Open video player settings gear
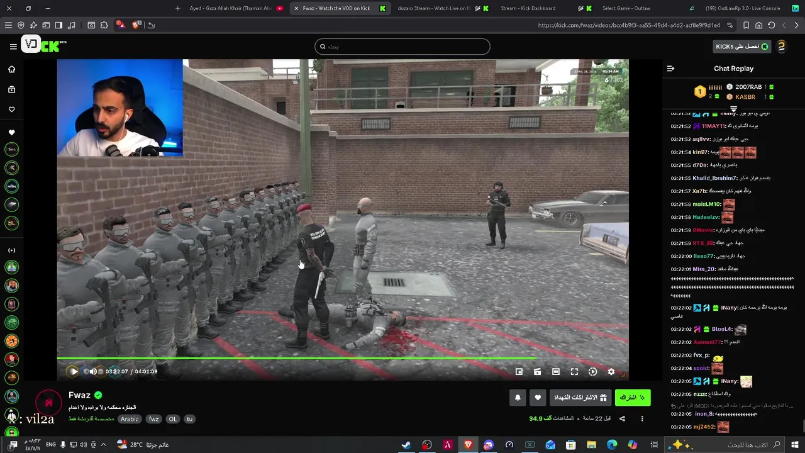 pos(611,372)
